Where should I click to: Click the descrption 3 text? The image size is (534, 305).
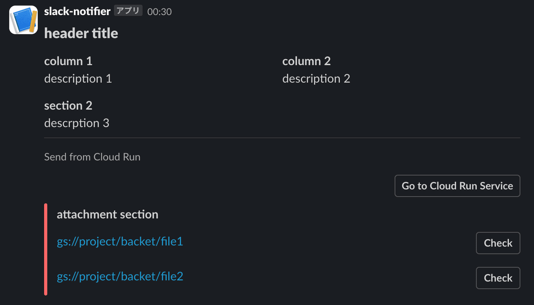point(77,123)
